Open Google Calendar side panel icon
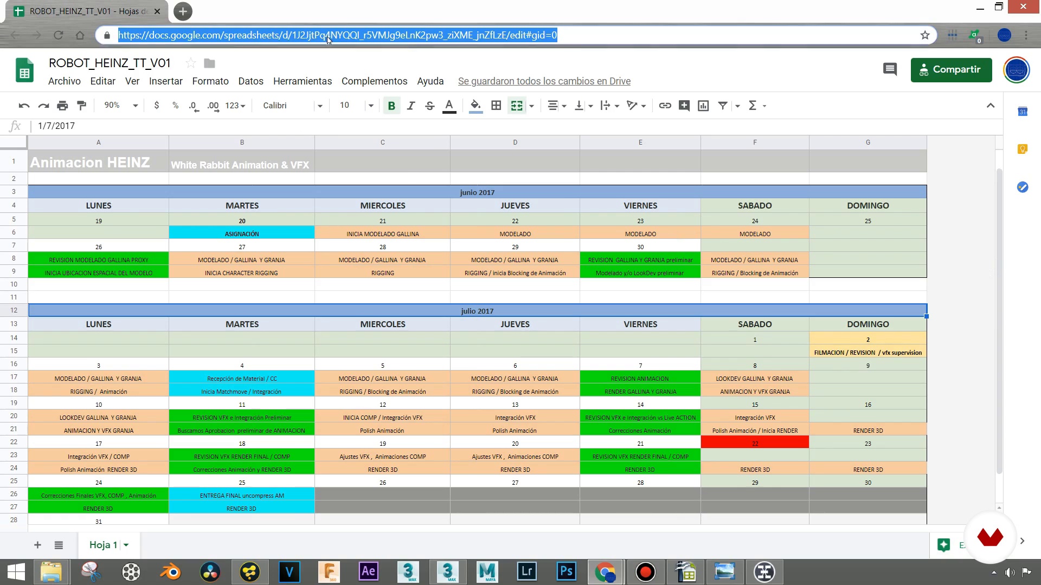Screen dimensions: 1041x585 [x=1023, y=112]
